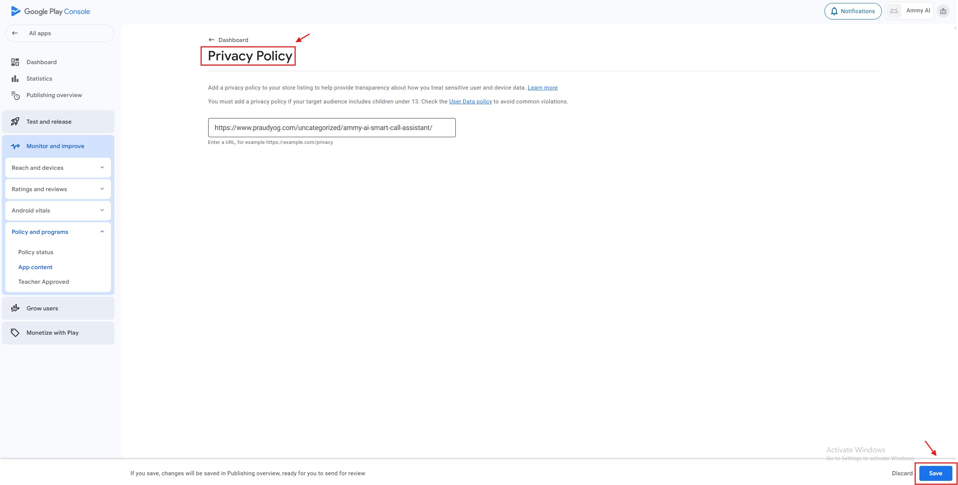Click the privacy policy URL input field
Image resolution: width=958 pixels, height=485 pixels.
[x=332, y=128]
